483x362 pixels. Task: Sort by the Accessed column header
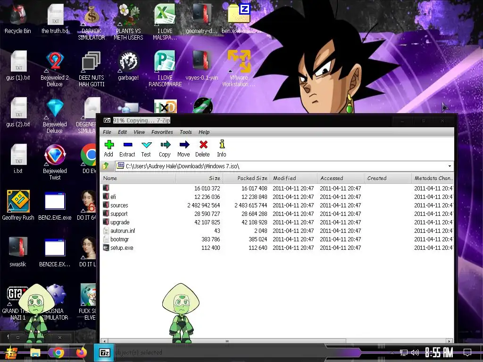(x=341, y=178)
